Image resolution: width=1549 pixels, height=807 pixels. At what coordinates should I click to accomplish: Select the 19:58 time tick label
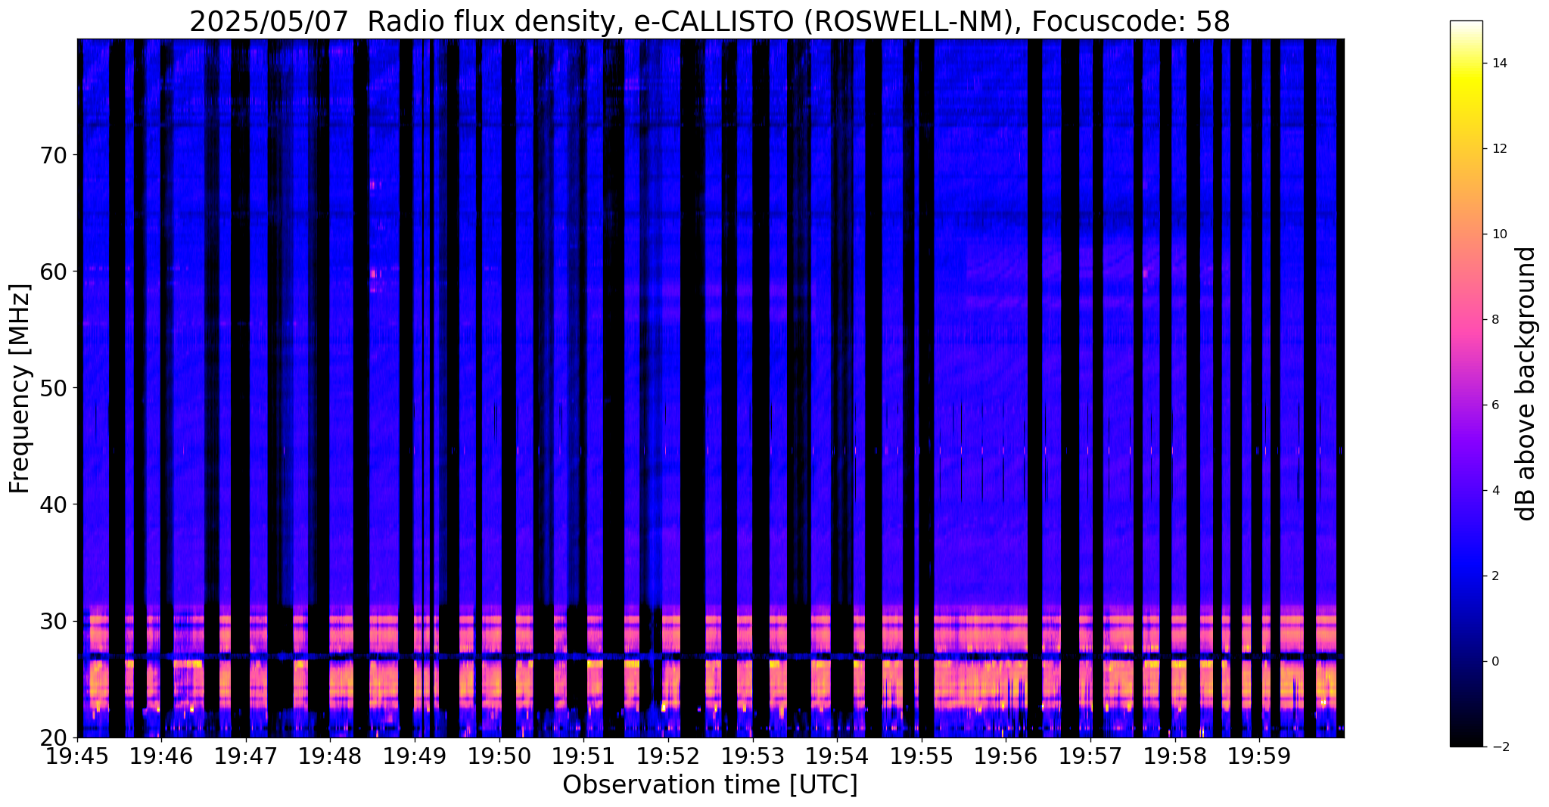tap(1174, 756)
